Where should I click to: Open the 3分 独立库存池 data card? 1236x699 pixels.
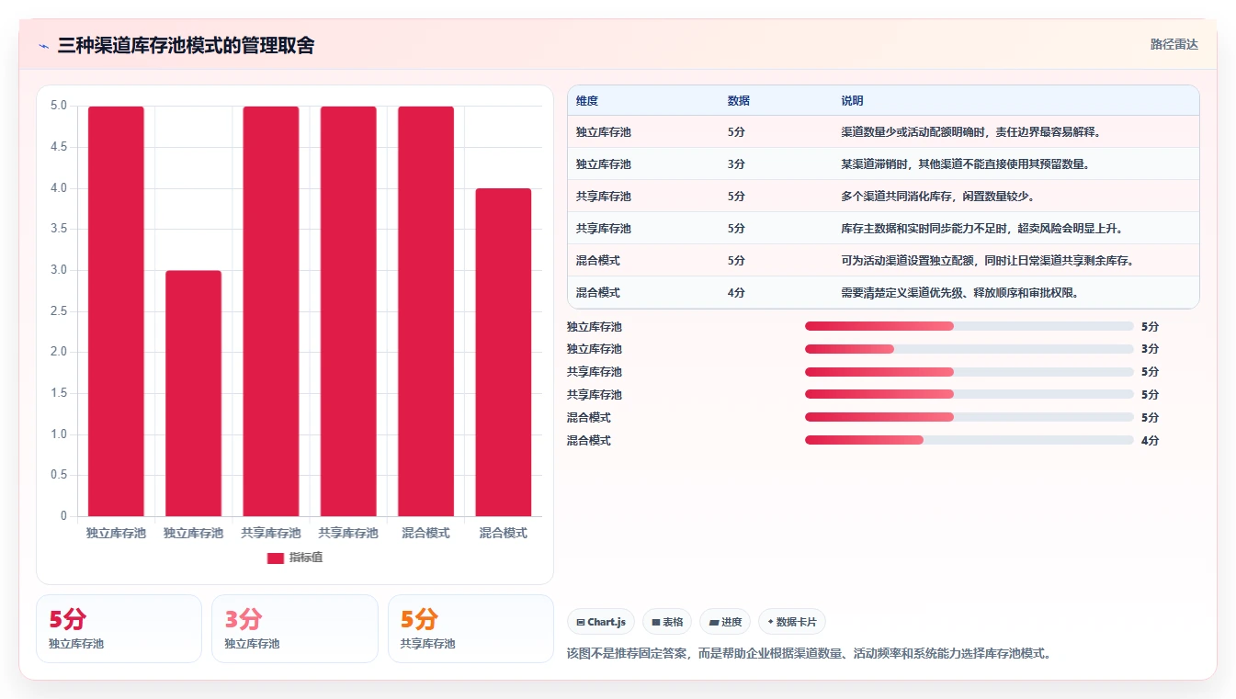295,628
